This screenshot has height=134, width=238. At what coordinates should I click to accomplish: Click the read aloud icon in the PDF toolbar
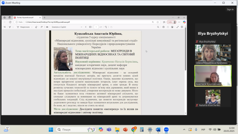coord(42,27)
